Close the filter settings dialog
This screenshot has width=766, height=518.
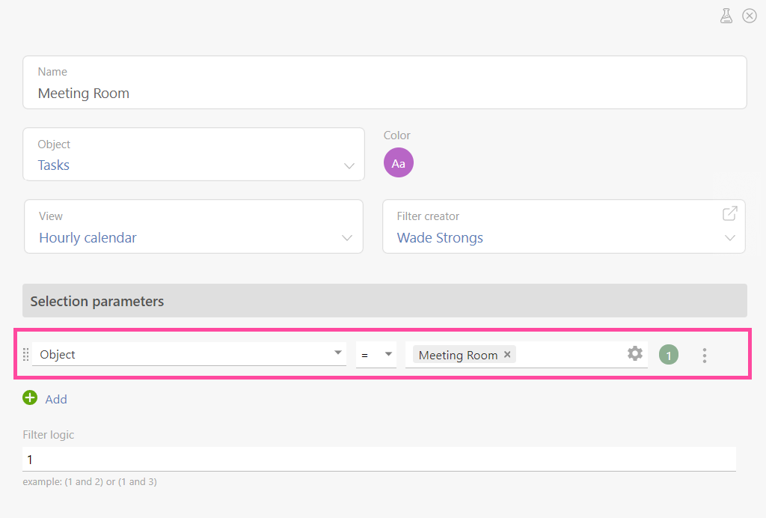tap(750, 16)
